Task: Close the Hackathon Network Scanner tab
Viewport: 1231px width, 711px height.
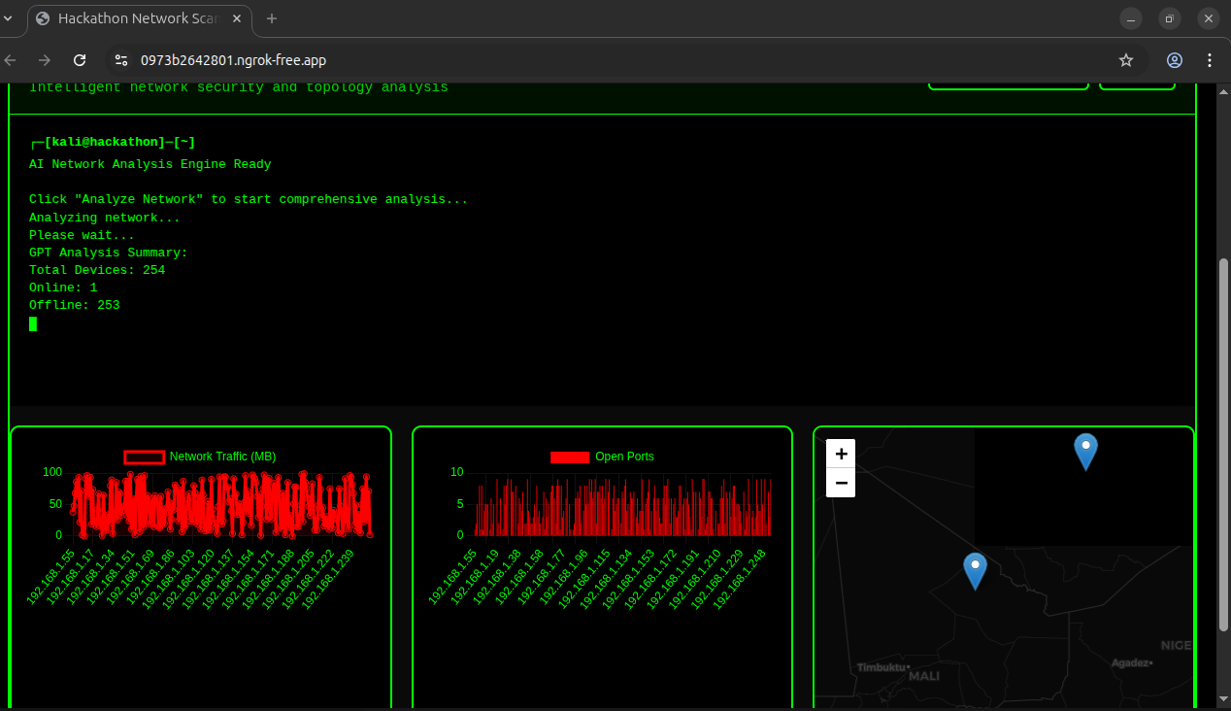Action: tap(238, 18)
